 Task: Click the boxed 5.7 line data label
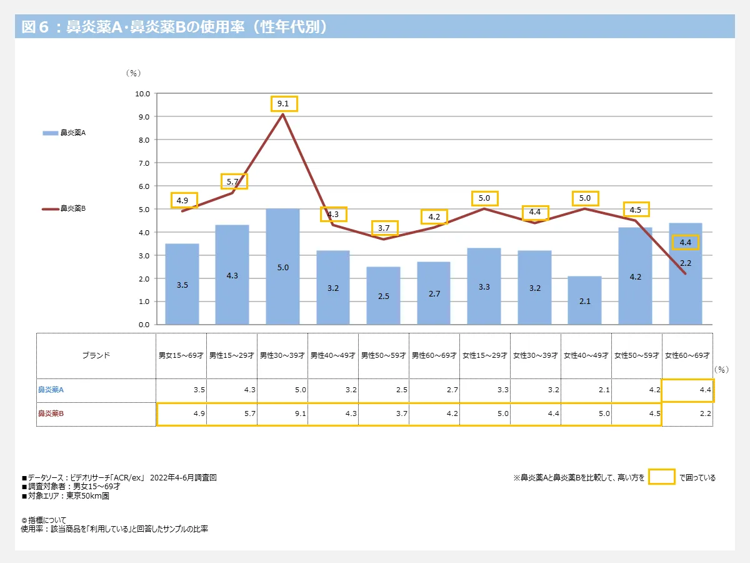234,181
